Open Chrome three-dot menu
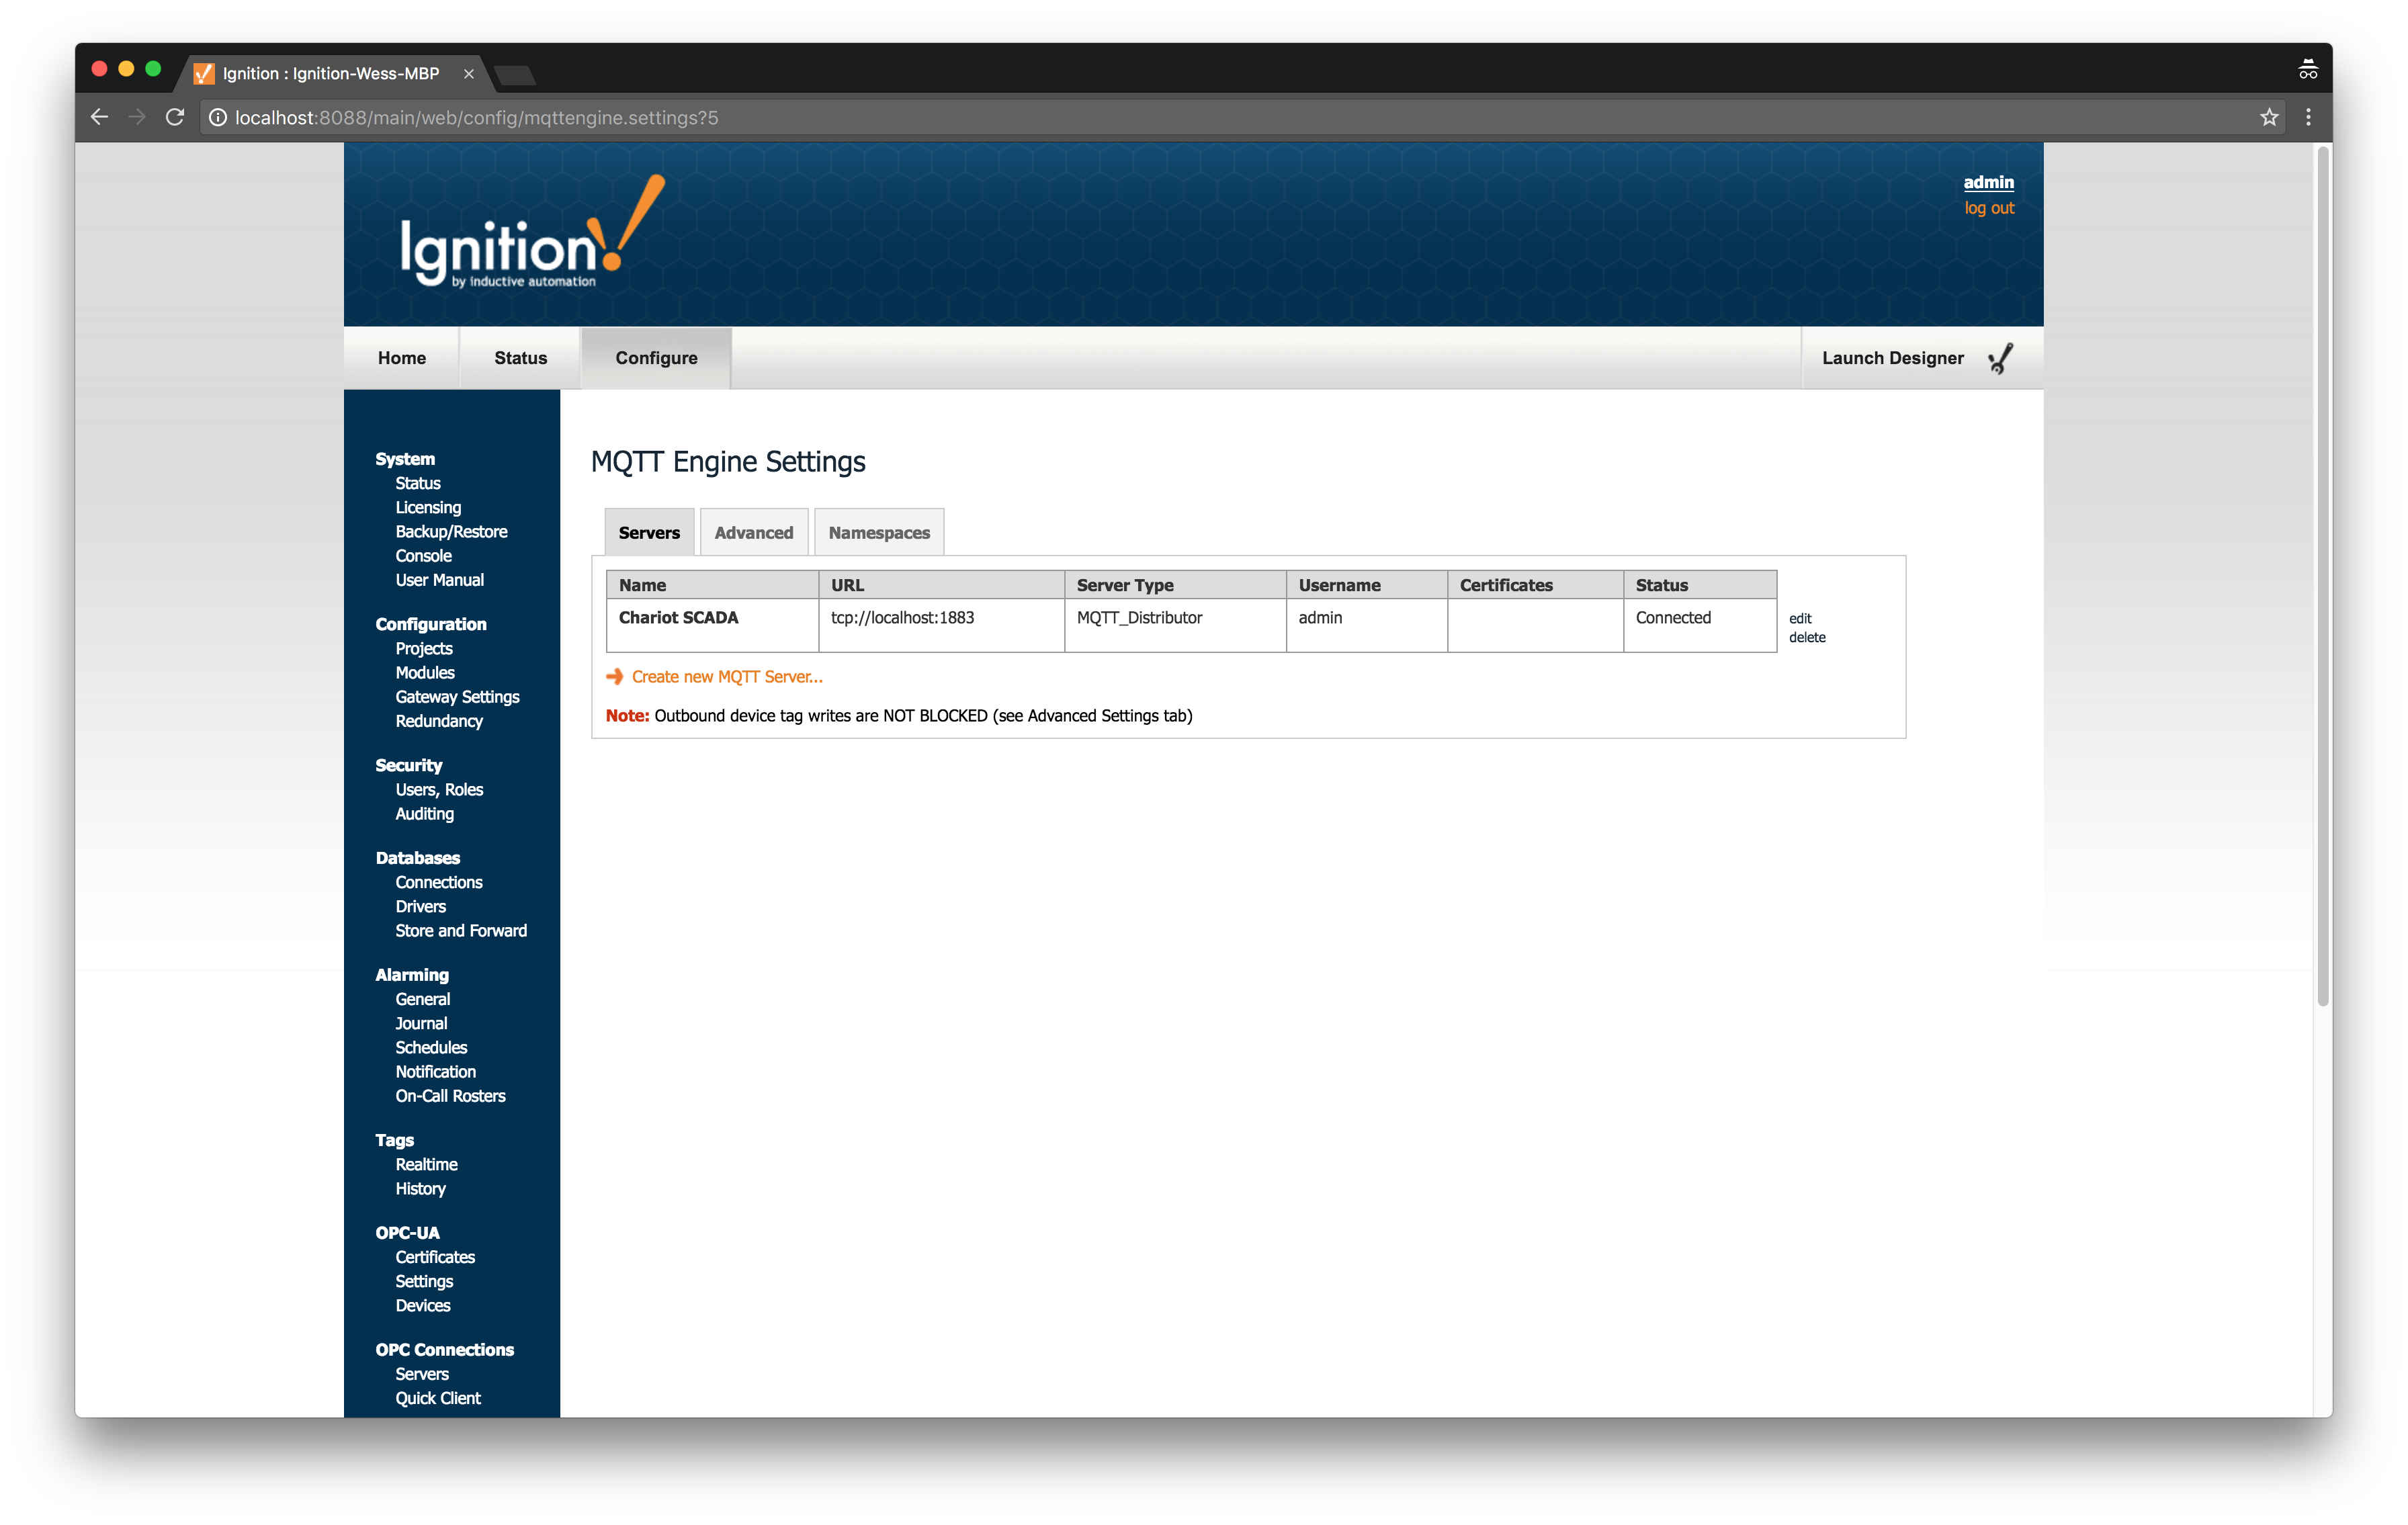 click(x=2308, y=117)
